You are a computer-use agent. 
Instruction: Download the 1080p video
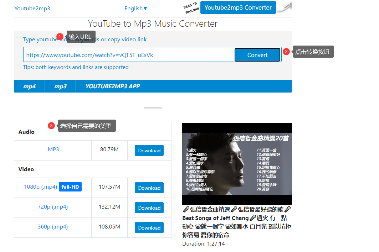(149, 188)
